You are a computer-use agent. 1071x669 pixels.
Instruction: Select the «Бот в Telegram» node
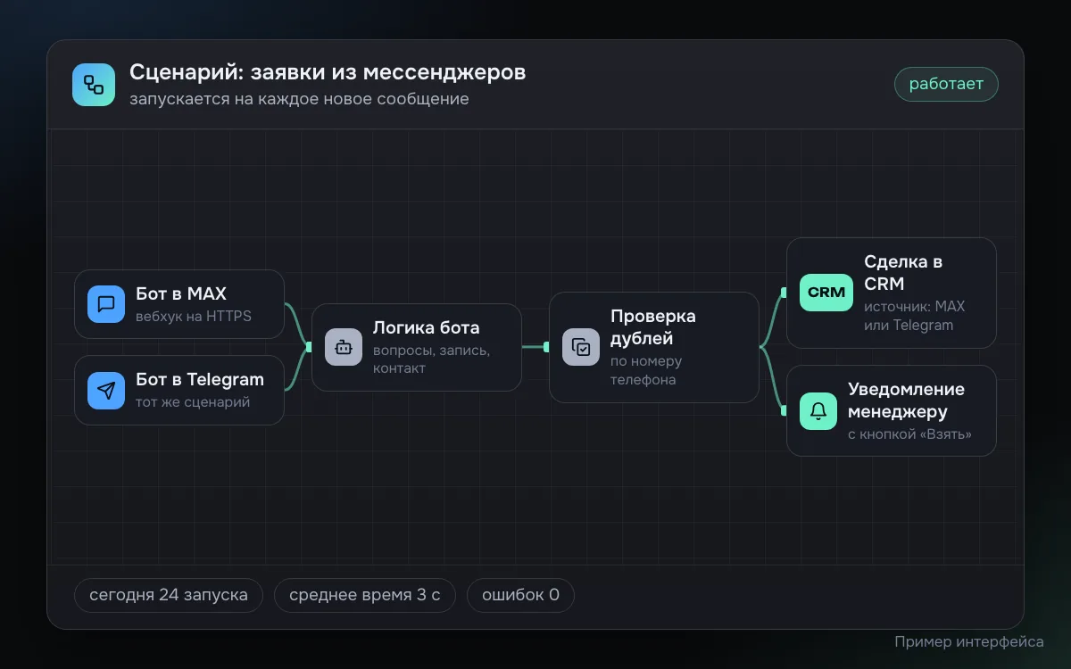(x=179, y=390)
